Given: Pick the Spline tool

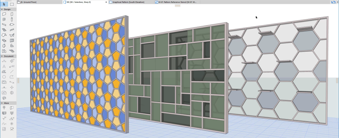Looking at the screenshot, I should 4,124.
